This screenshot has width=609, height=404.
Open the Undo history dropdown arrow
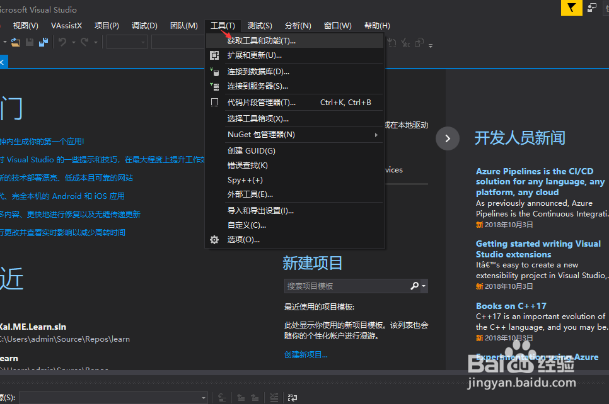click(73, 42)
